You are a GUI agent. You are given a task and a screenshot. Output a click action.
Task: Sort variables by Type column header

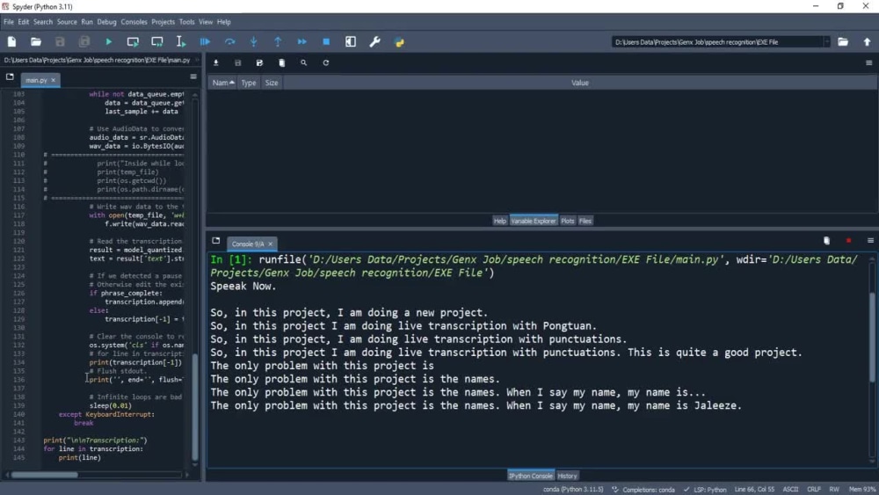[249, 83]
